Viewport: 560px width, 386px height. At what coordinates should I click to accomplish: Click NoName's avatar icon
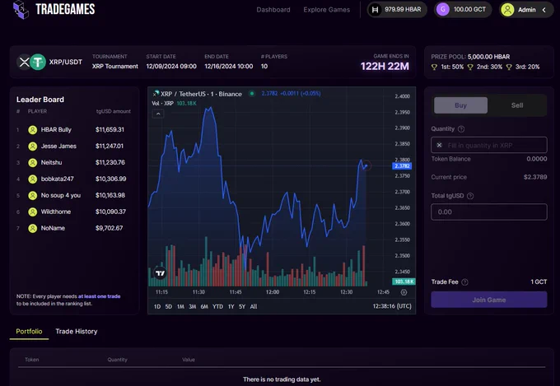click(32, 228)
